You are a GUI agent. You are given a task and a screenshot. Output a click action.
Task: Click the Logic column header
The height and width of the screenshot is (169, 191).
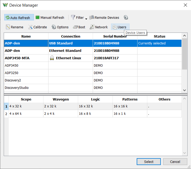(x=95, y=99)
